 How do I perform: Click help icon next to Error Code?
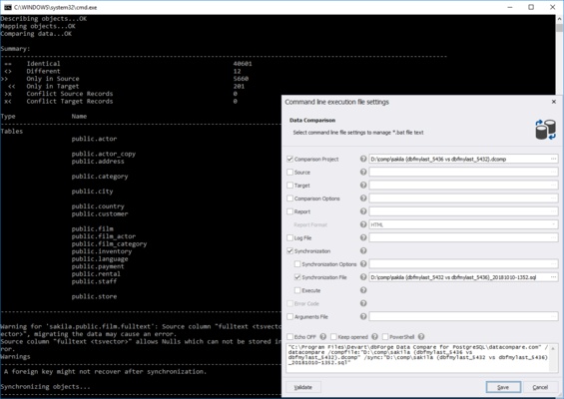click(x=363, y=303)
